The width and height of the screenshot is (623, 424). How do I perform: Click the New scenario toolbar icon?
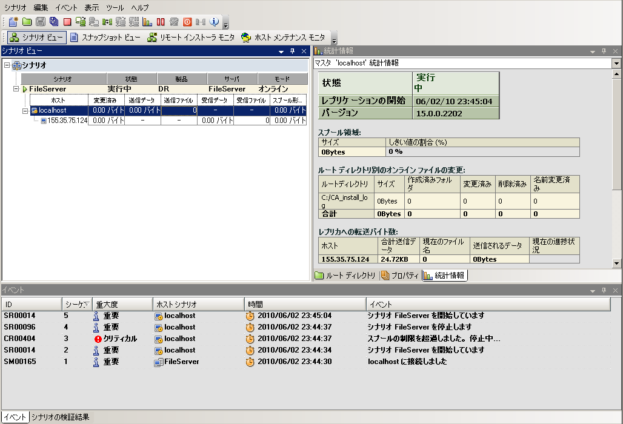[13, 22]
